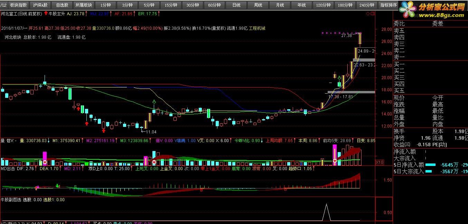Select the 15分钟 chart period
Image resolution: width=468 pixels, height=224 pixels.
(171, 5)
